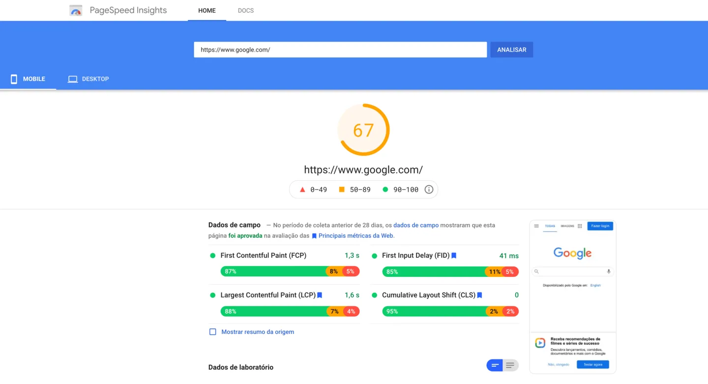The width and height of the screenshot is (708, 384).
Task: Click the bookmark icon next to Largest Contentful Paint
Action: coord(320,295)
